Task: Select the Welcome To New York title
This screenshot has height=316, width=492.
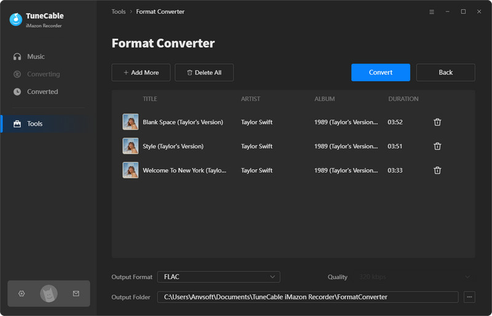Action: click(x=184, y=170)
